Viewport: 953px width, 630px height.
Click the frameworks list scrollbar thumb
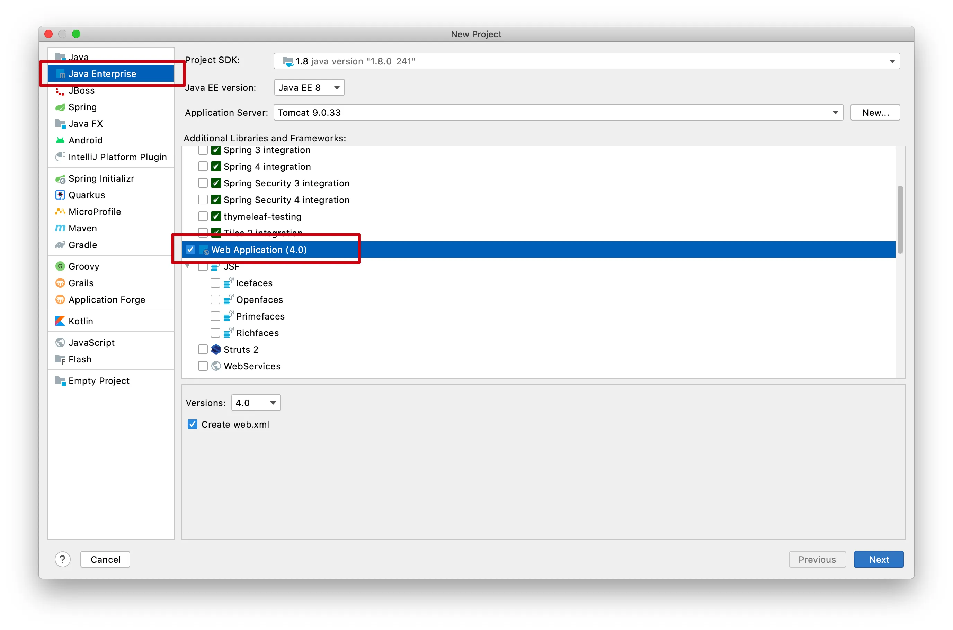900,220
